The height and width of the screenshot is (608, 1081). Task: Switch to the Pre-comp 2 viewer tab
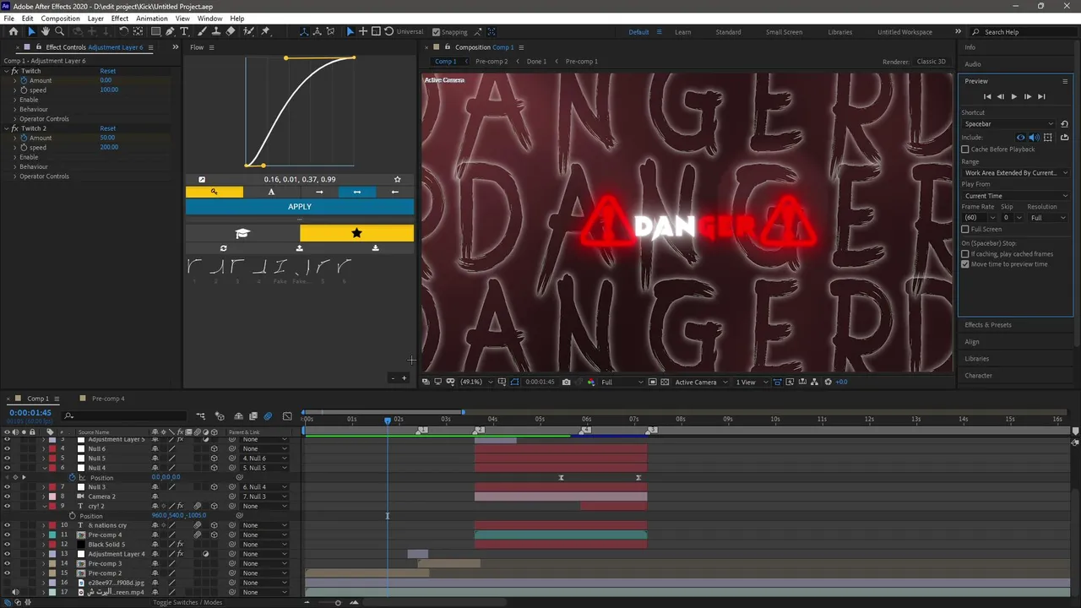(492, 62)
